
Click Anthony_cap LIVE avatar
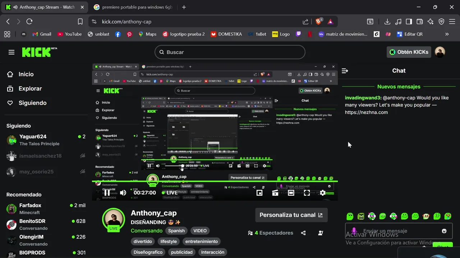coord(114,219)
